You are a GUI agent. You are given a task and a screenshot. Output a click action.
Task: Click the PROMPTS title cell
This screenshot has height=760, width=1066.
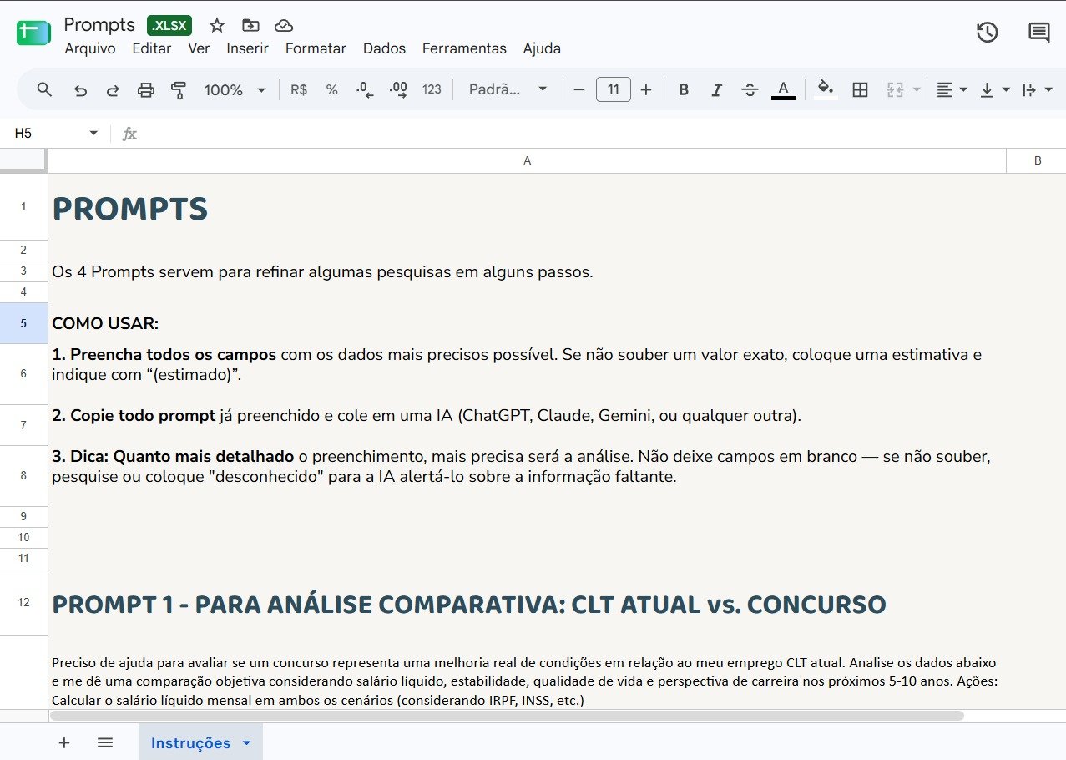[527, 208]
